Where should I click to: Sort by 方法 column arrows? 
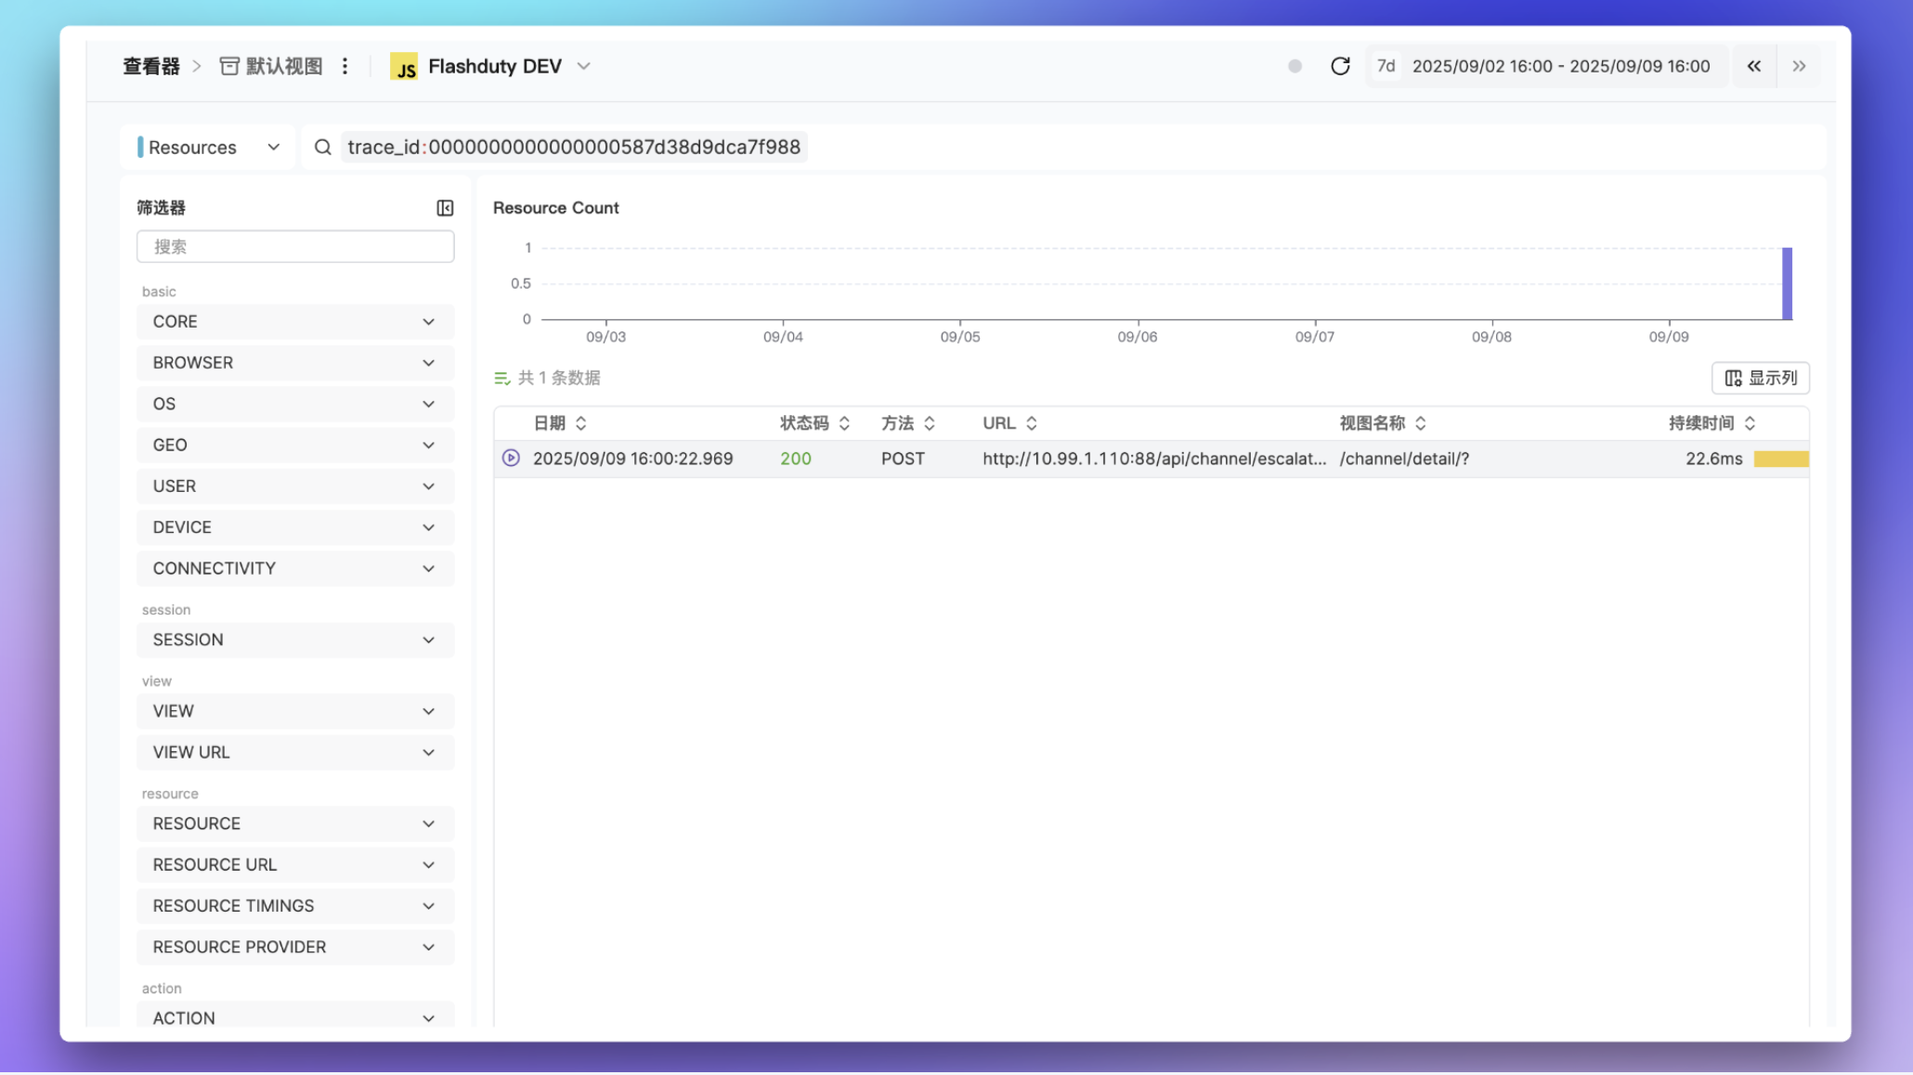tap(930, 423)
